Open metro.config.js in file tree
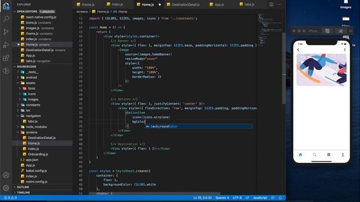The image size is (360, 202). point(37,182)
